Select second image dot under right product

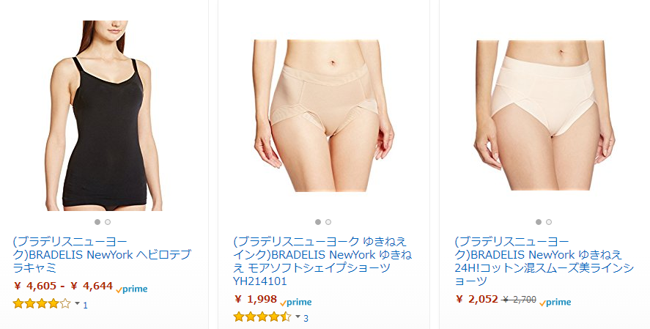pos(549,222)
